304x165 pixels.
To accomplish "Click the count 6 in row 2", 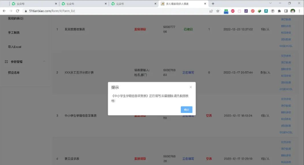I will (209, 72).
